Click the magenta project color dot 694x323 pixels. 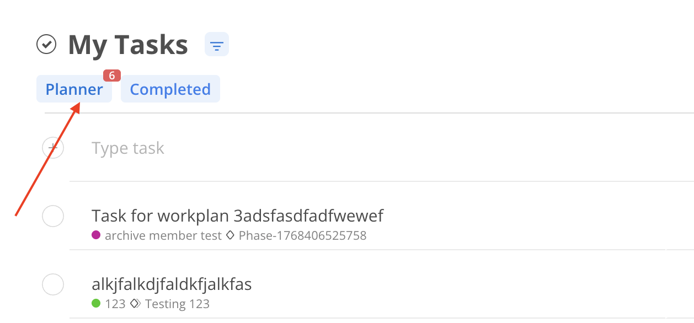96,235
